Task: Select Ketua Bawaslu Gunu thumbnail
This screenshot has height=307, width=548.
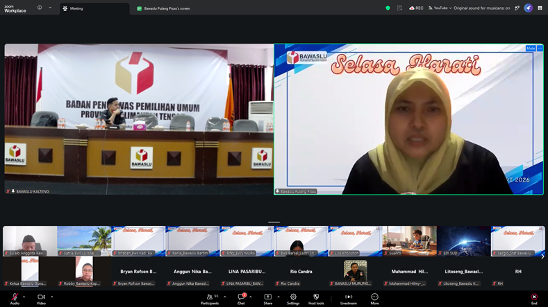Action: point(30,272)
